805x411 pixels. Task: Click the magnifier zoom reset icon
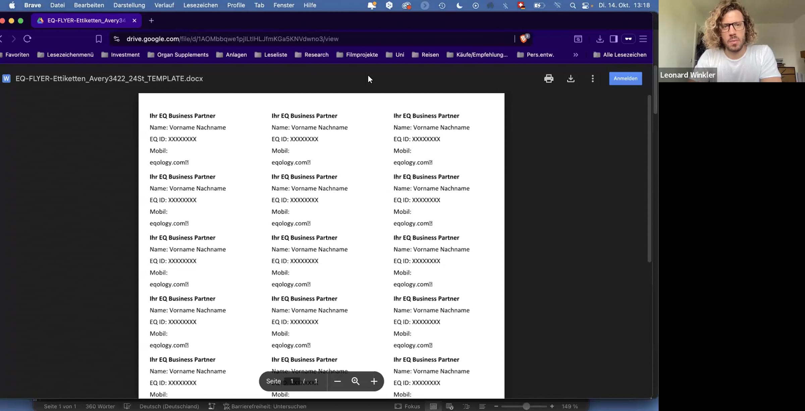356,381
